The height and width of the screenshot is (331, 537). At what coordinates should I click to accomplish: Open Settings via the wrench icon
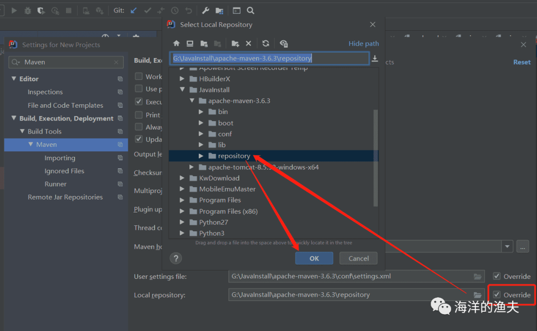click(x=205, y=10)
